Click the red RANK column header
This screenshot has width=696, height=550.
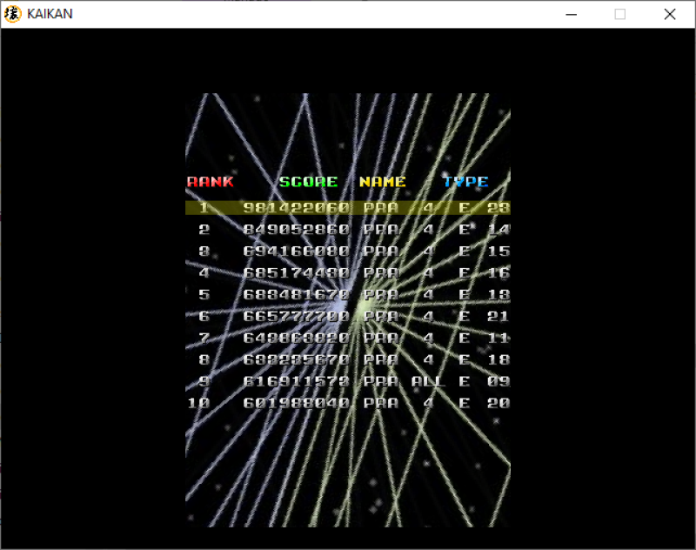[210, 182]
